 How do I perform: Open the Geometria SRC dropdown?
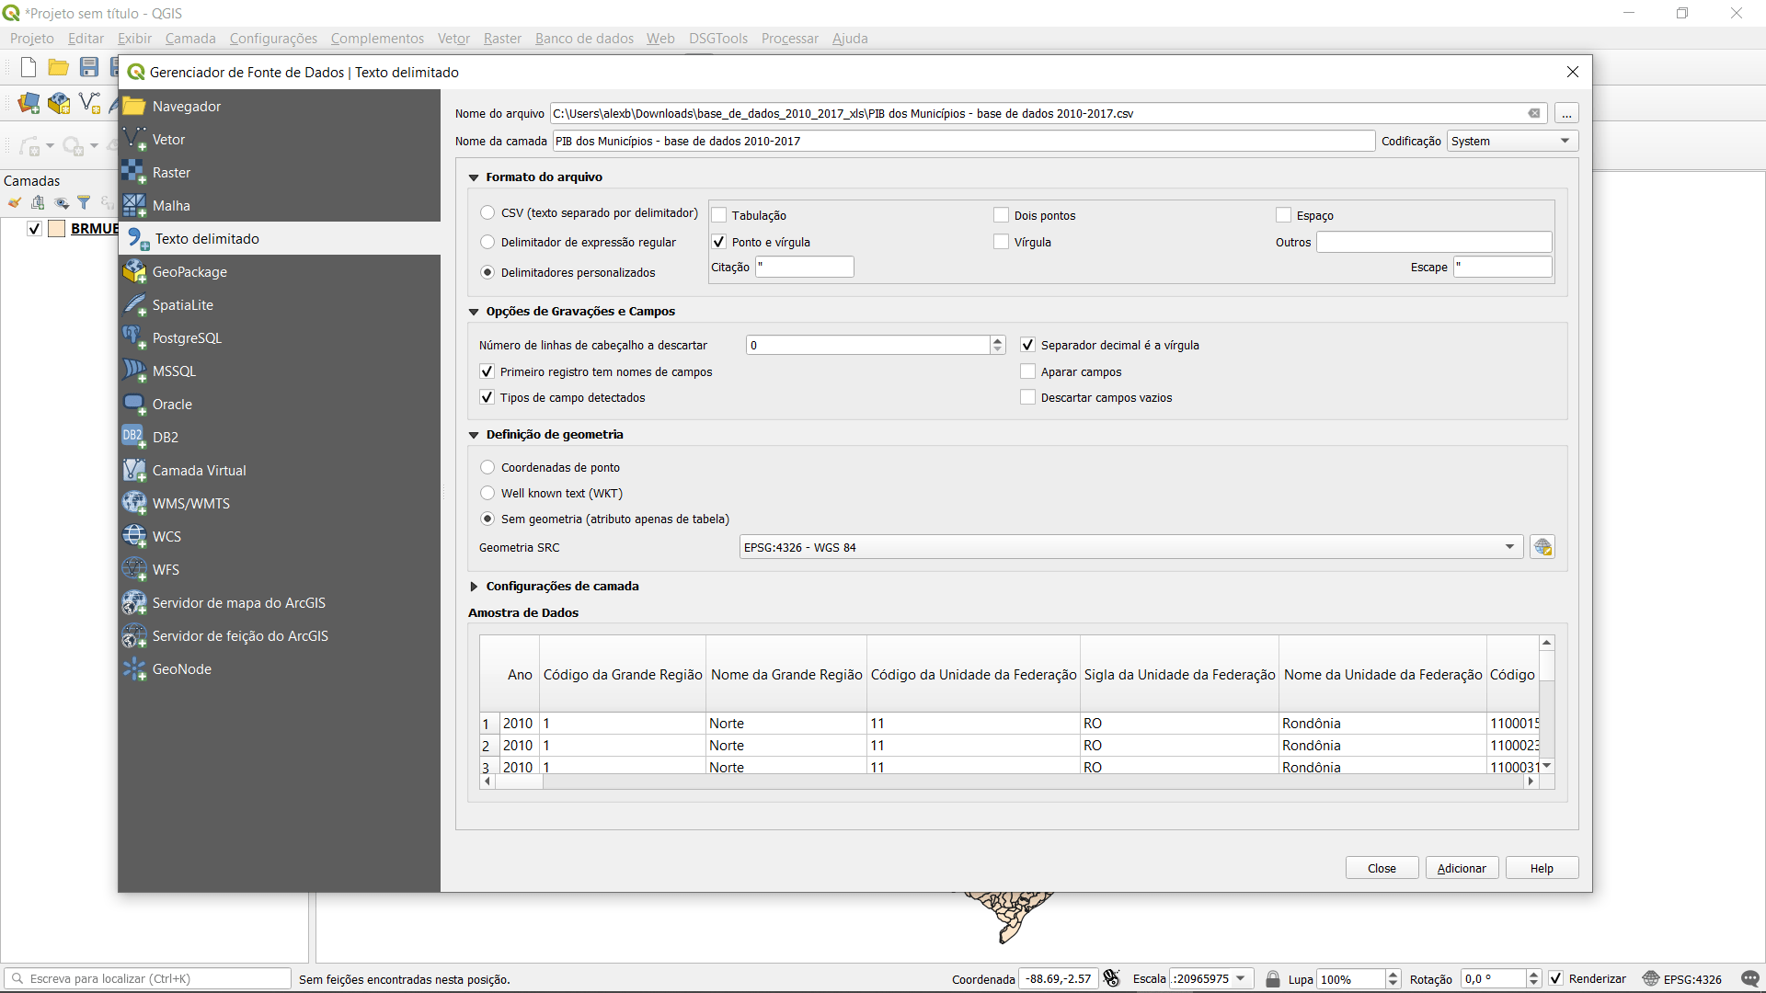(1130, 548)
